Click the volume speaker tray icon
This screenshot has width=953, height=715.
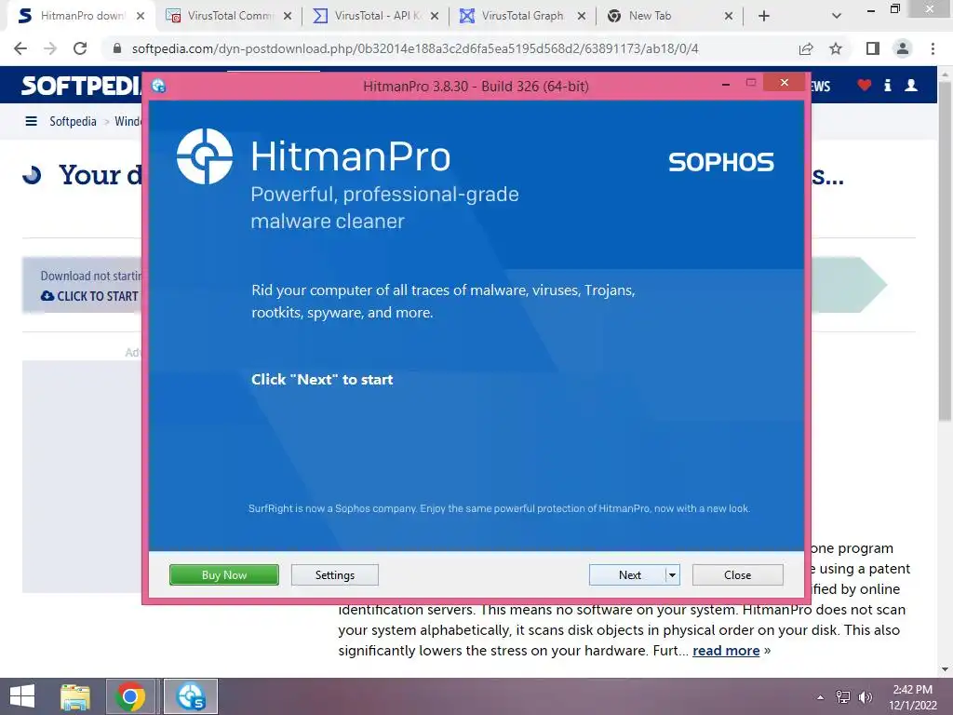pos(865,697)
